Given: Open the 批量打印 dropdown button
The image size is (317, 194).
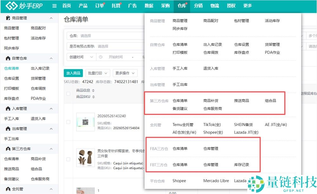Looking at the screenshot, I should coord(98,73).
